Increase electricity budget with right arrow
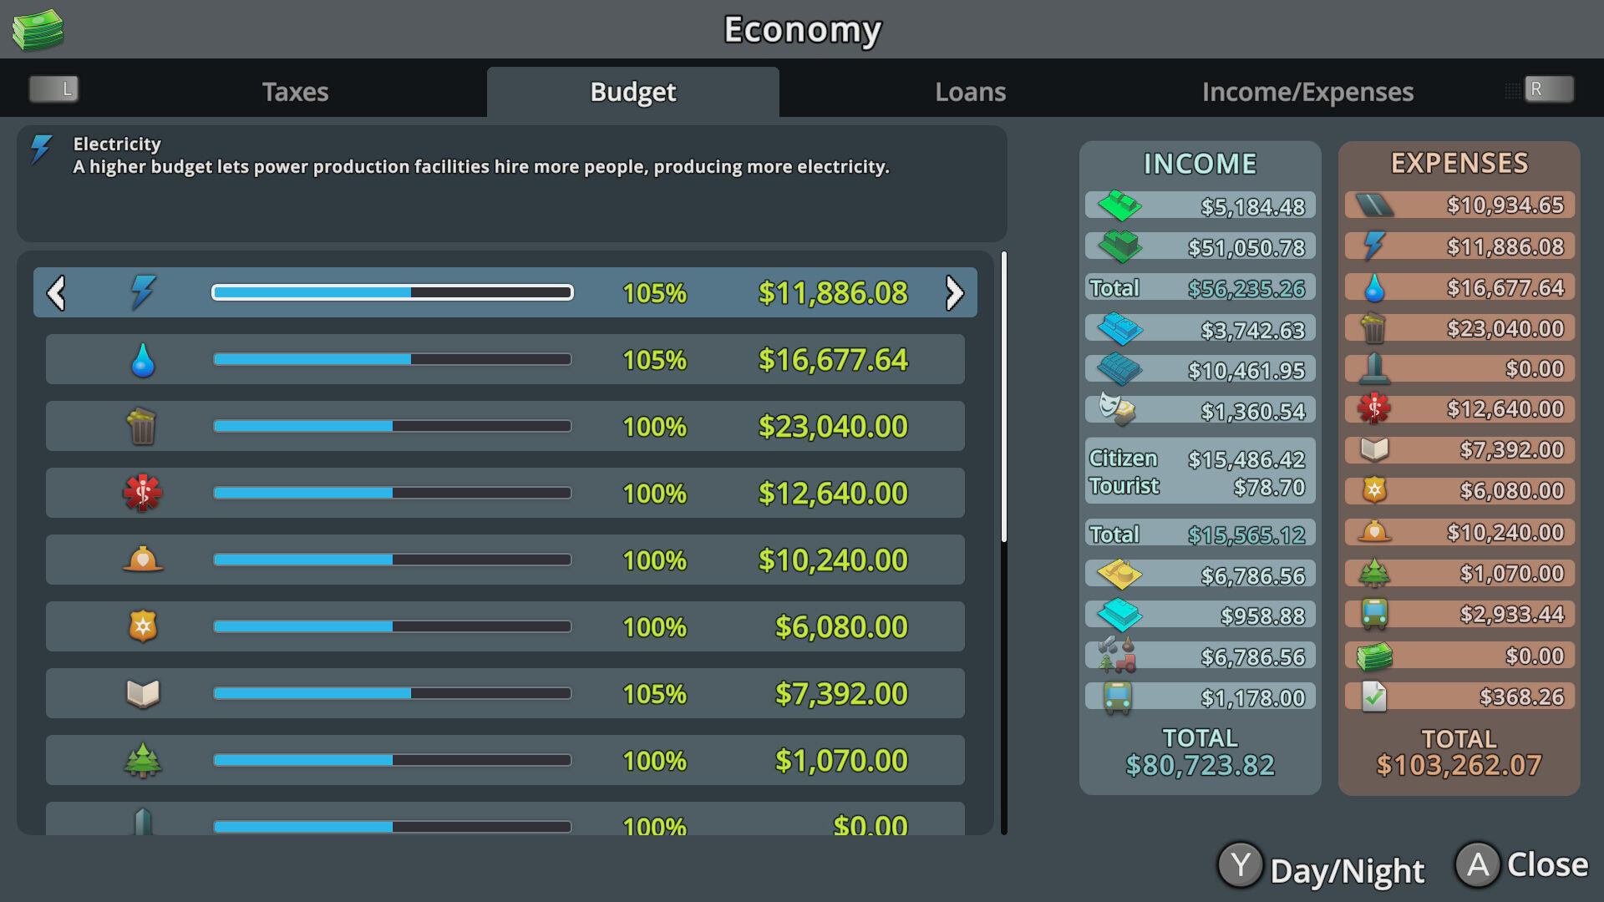This screenshot has width=1604, height=902. point(954,293)
